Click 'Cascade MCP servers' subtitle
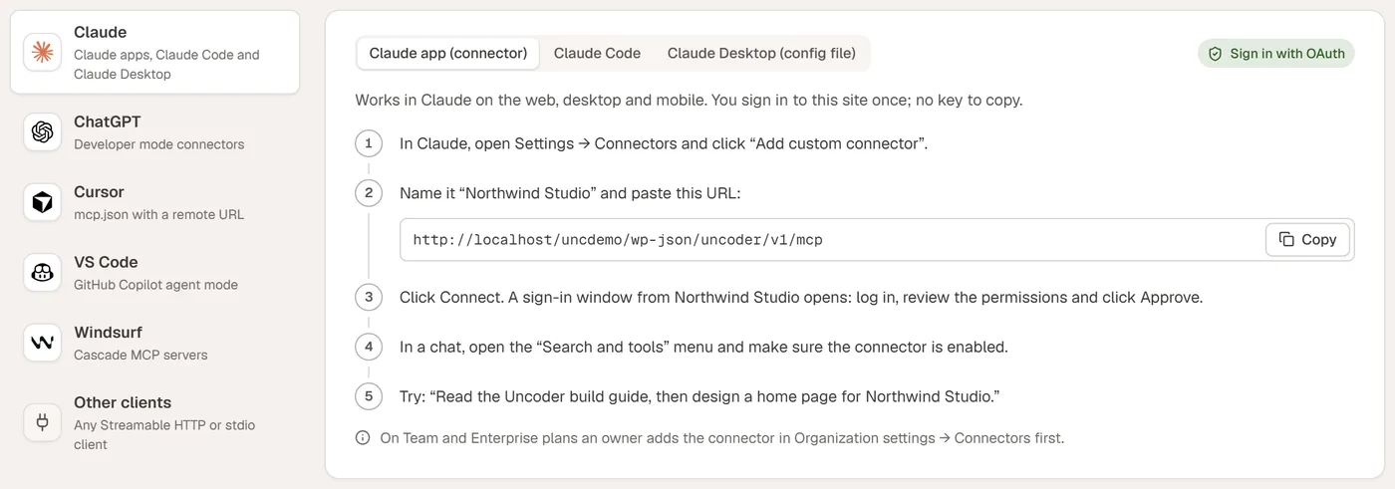1395x489 pixels. tap(140, 355)
